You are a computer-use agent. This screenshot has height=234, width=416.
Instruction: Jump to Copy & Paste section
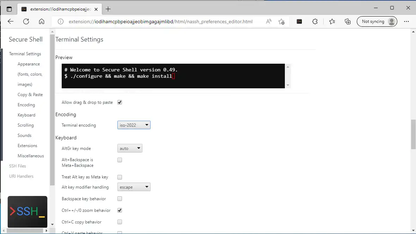(x=30, y=95)
